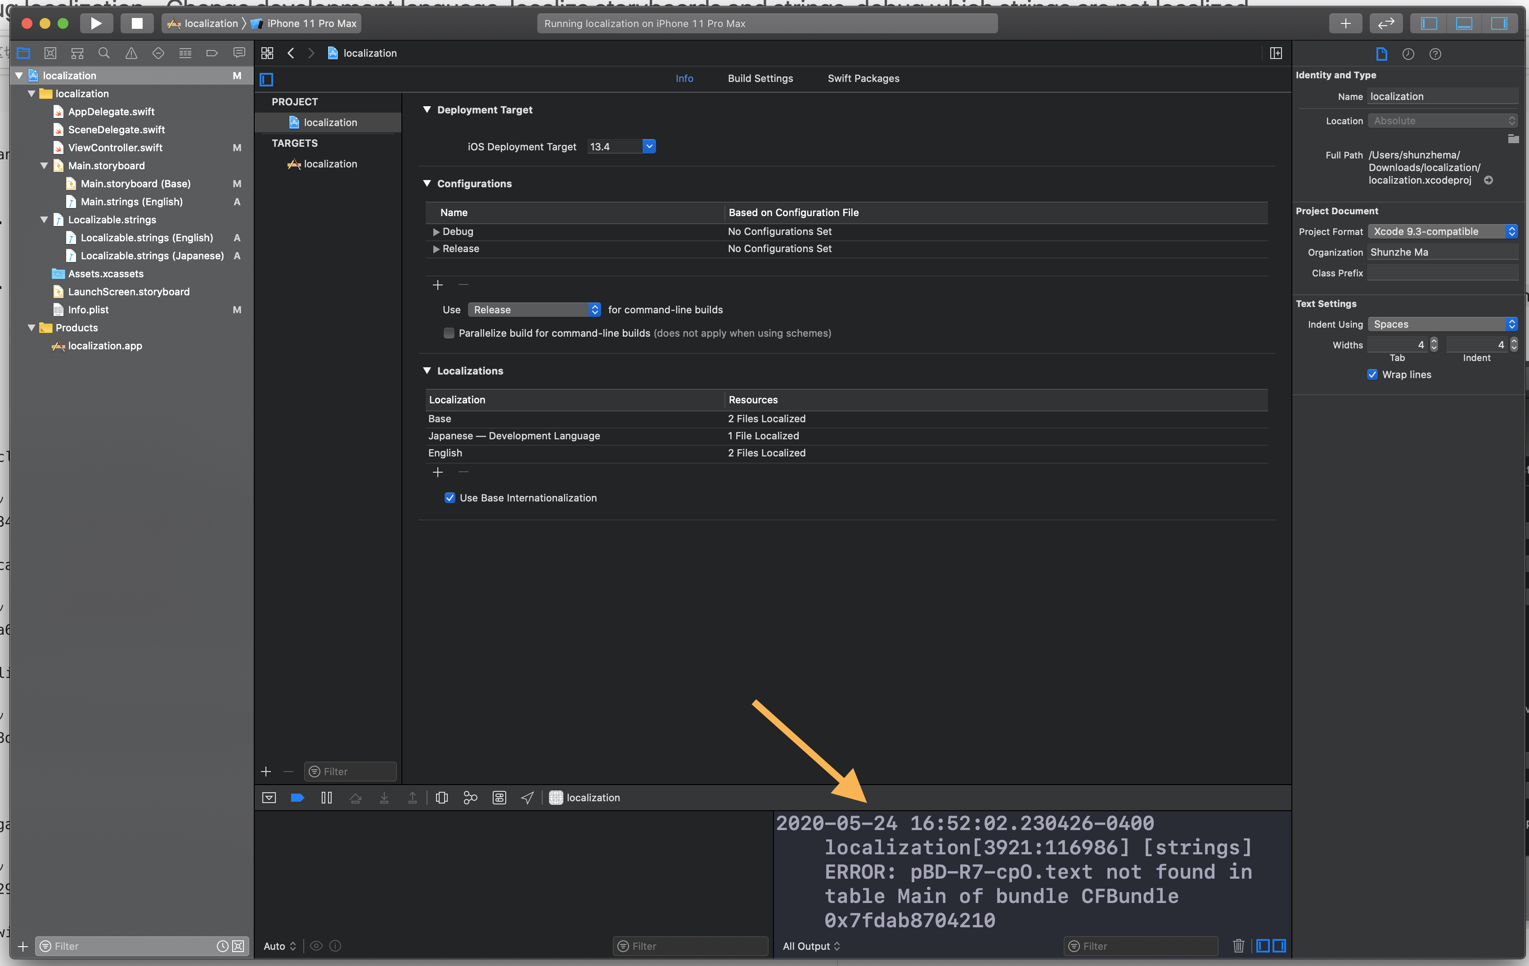Open the Debug navigator
Screen dimensions: 1529x966
click(x=185, y=54)
